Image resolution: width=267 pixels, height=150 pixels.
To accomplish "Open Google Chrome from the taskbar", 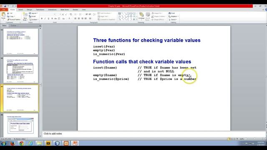I will (x=21, y=143).
